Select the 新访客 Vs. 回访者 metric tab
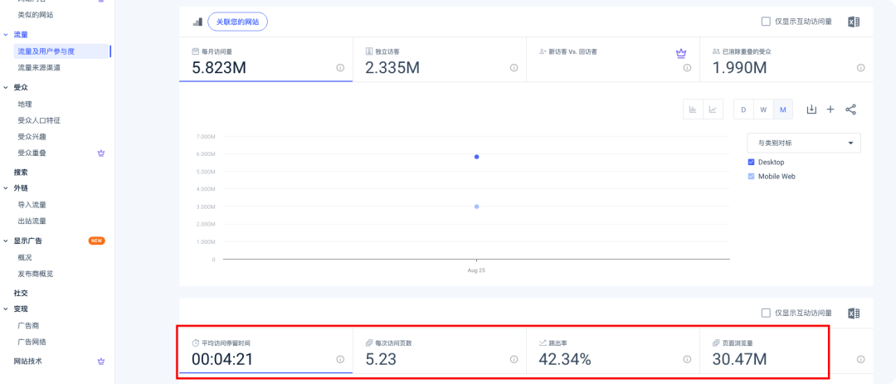Image resolution: width=896 pixels, height=384 pixels. point(613,60)
